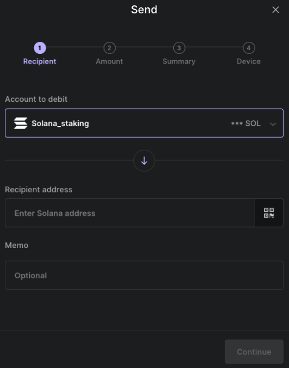Go to the Device step label
The height and width of the screenshot is (368, 289).
point(248,61)
